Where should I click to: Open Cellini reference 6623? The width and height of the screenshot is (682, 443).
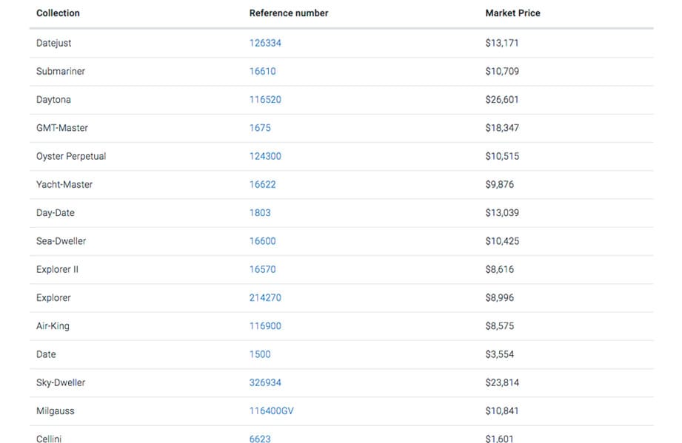click(260, 439)
